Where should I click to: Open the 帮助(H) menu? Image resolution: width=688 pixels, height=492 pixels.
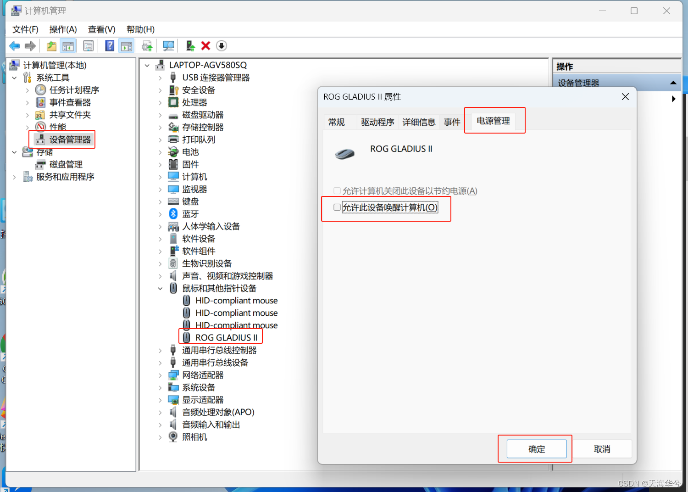coord(140,29)
